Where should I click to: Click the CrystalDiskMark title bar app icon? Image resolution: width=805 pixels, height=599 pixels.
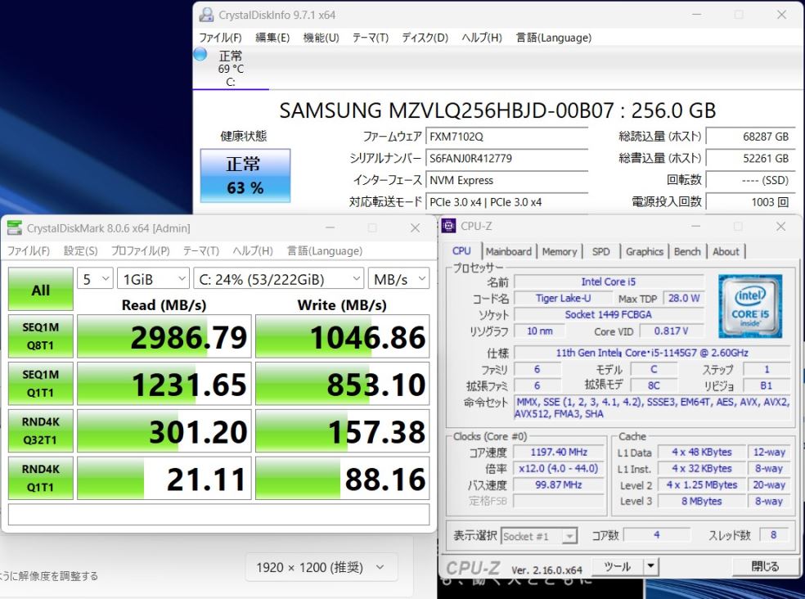15,228
